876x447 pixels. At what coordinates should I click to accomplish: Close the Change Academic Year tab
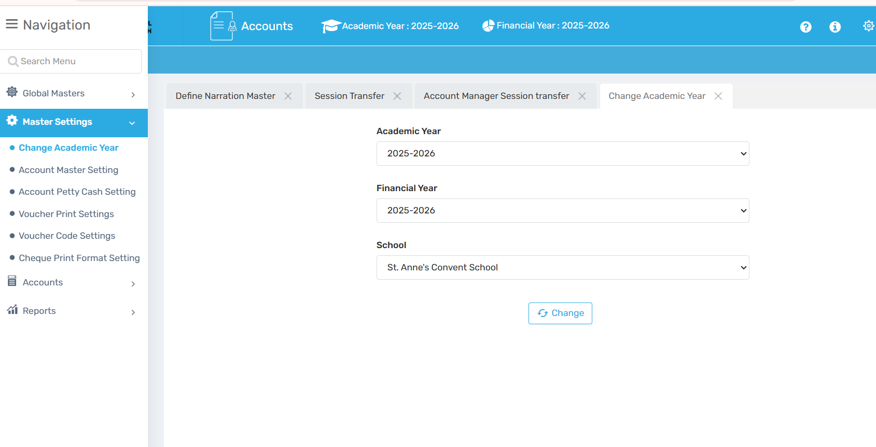[718, 96]
